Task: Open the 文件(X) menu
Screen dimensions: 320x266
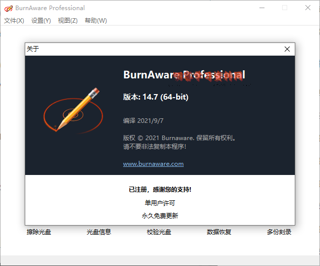Action: tap(14, 21)
